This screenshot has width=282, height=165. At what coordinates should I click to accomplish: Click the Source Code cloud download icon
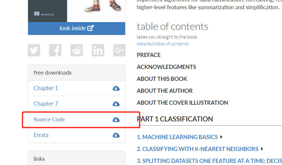[x=116, y=120]
